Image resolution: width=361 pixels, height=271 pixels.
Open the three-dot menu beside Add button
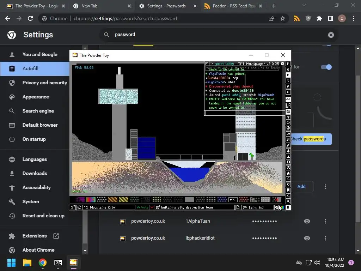(x=325, y=186)
